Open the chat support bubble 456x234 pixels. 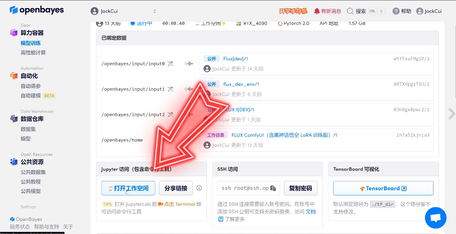tap(435, 218)
